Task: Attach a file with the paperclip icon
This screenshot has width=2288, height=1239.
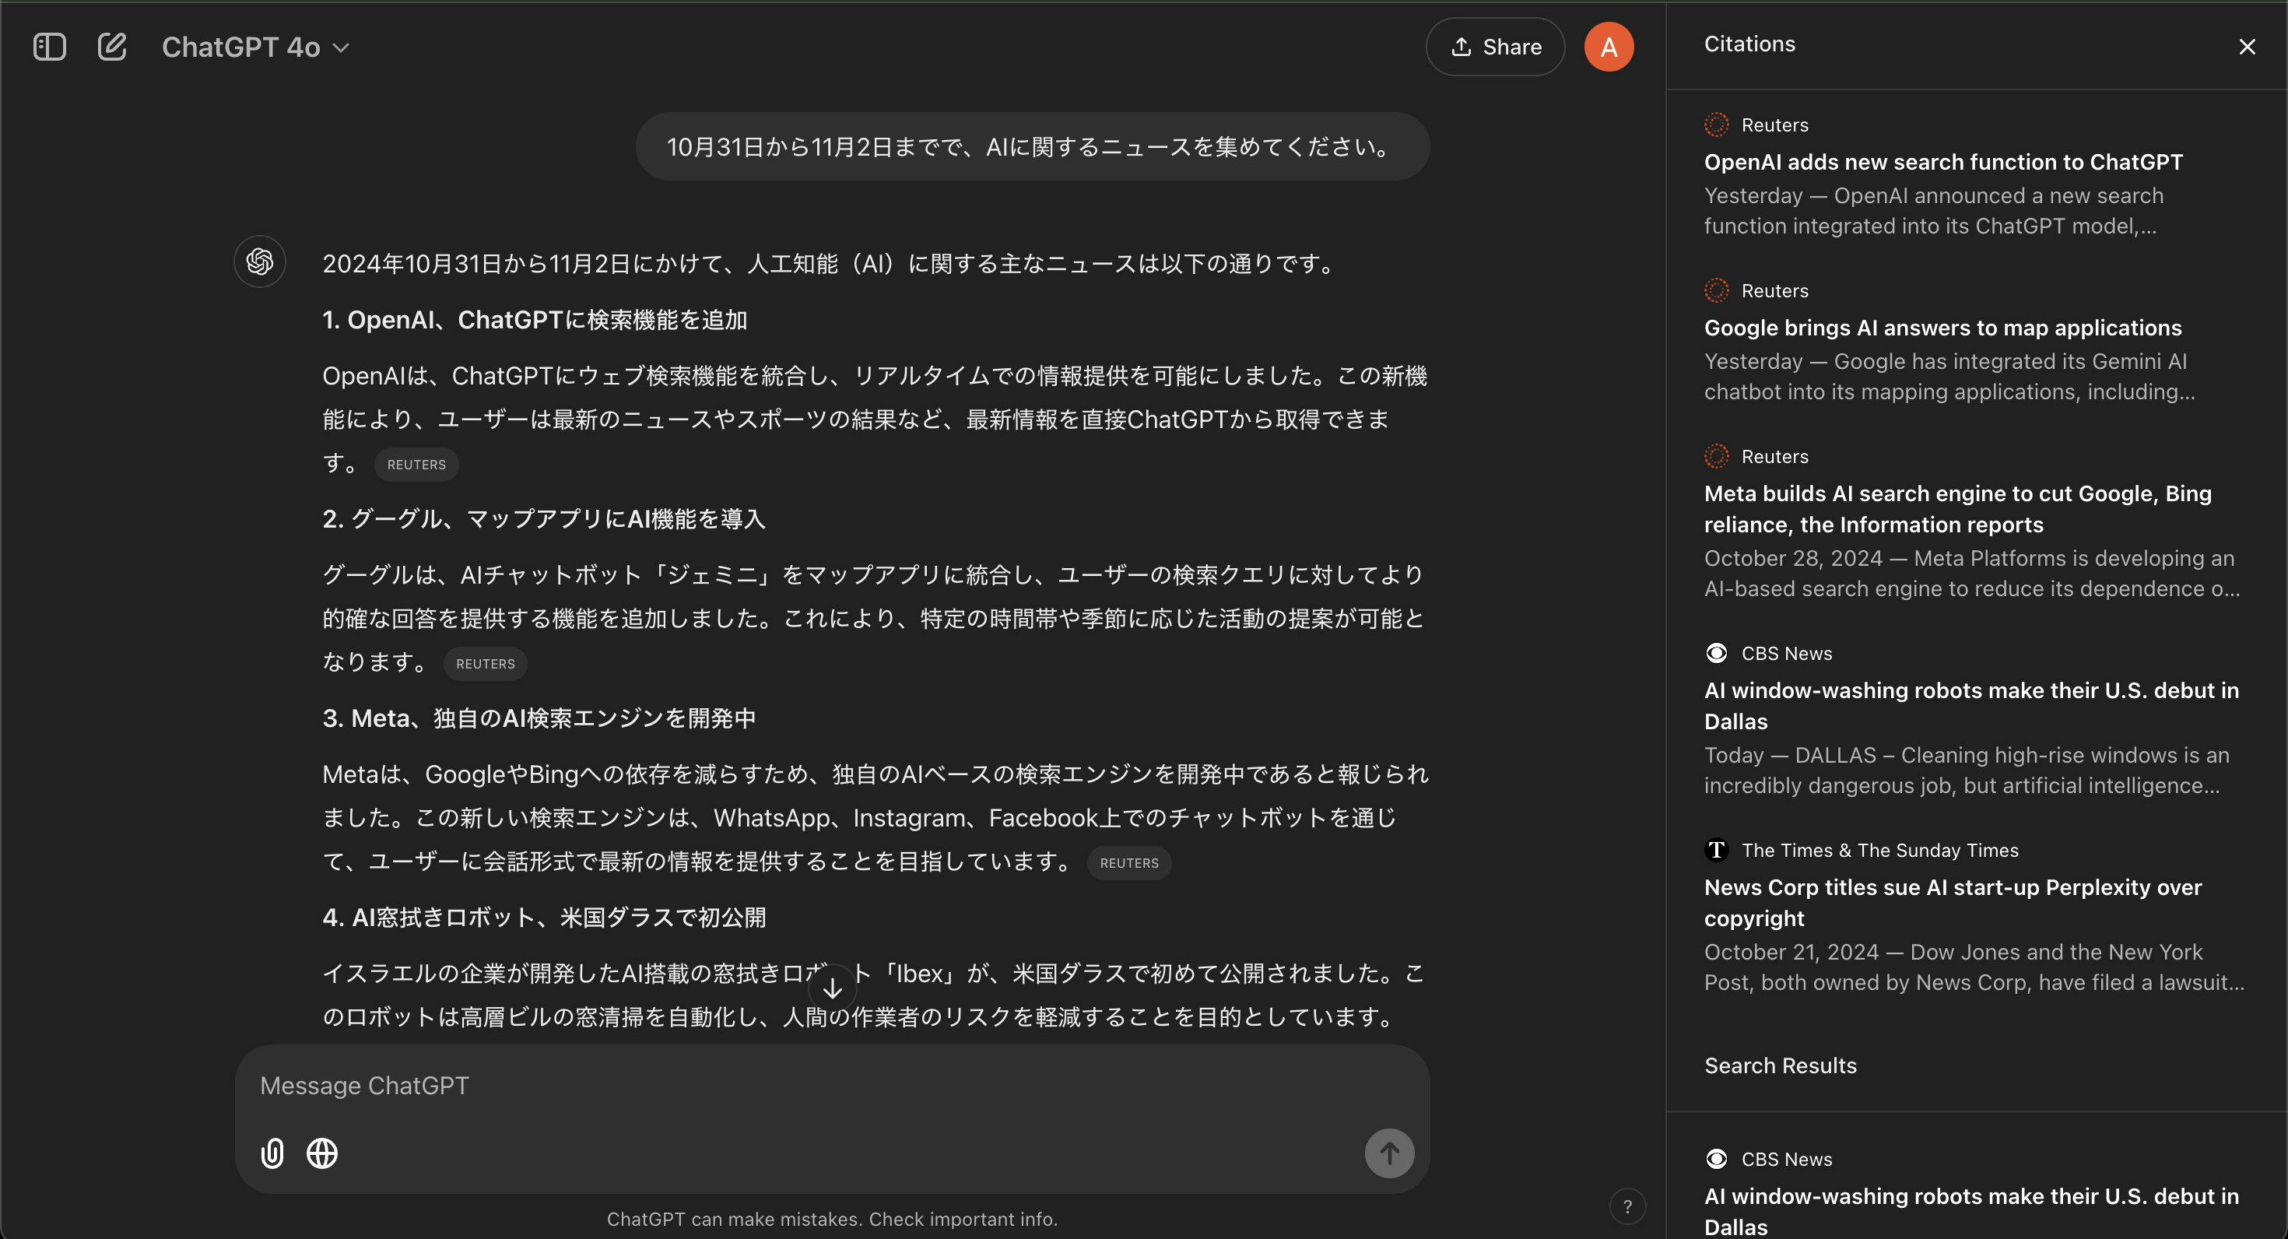Action: pyautogui.click(x=272, y=1153)
